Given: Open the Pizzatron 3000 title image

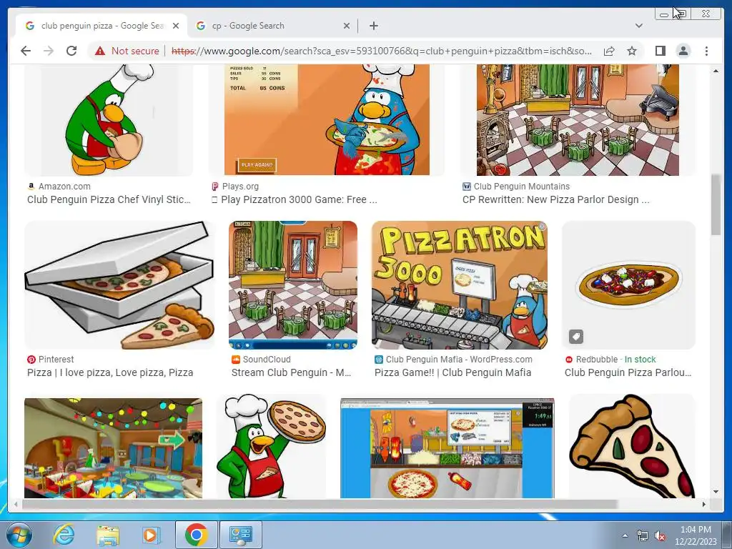Looking at the screenshot, I should [460, 285].
